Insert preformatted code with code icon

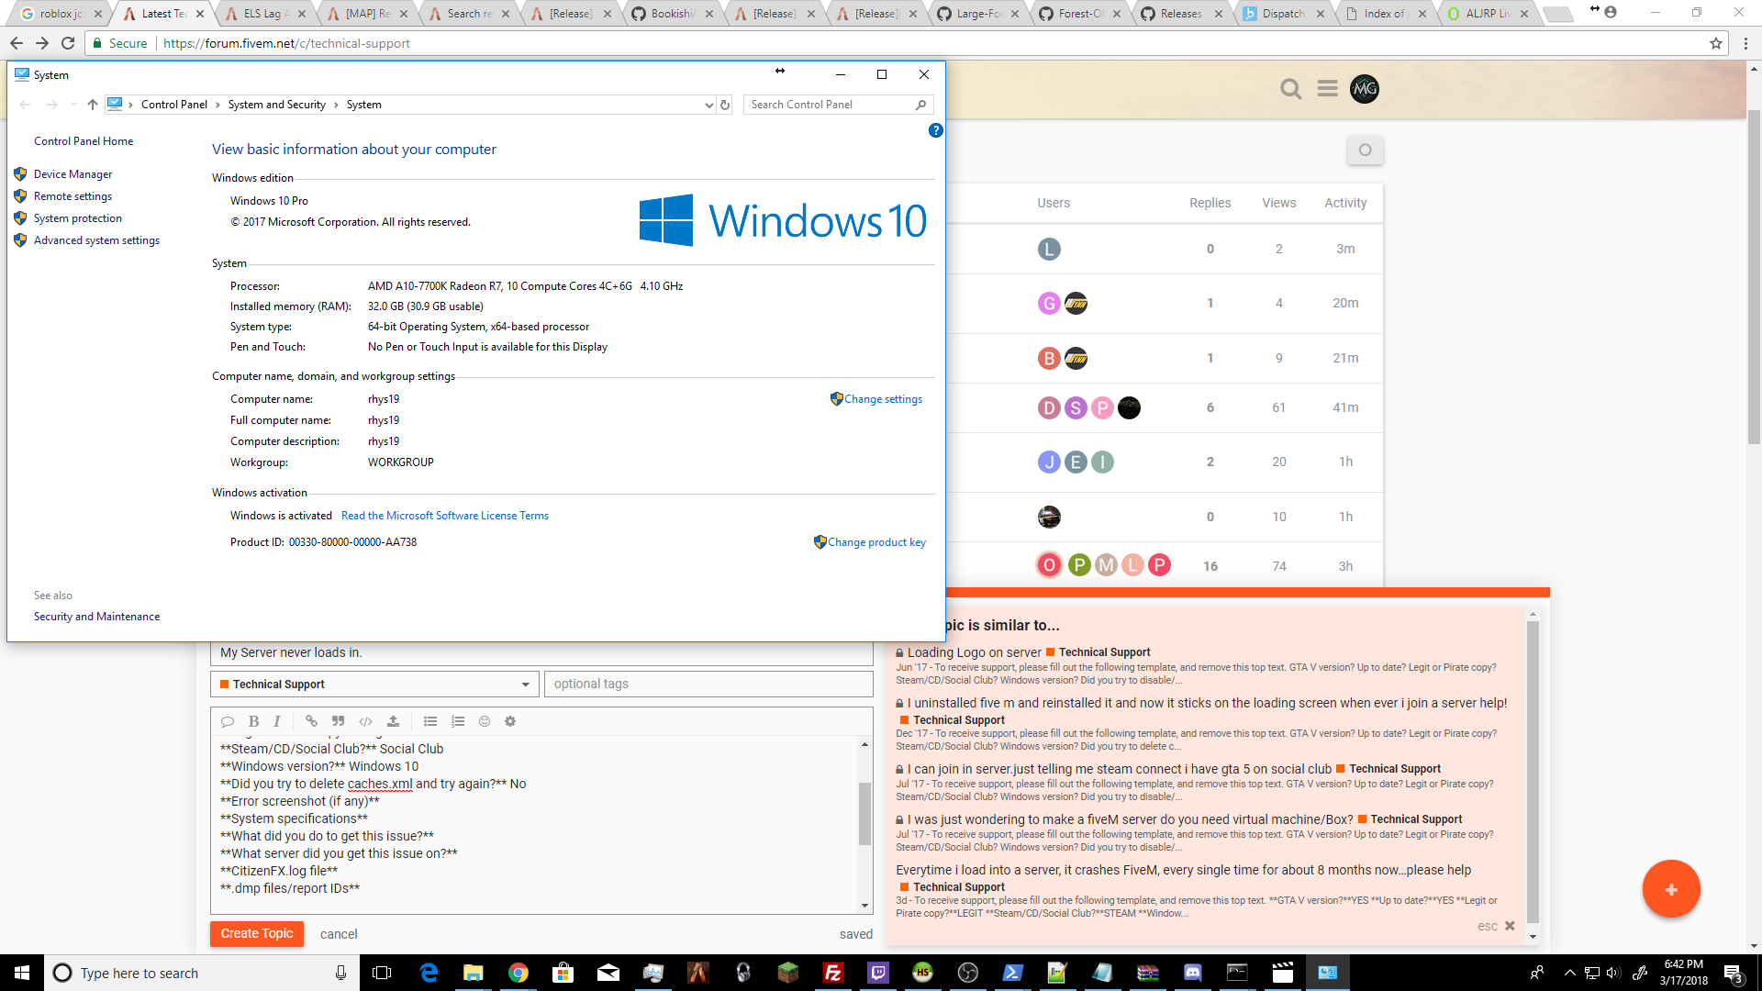coord(365,721)
